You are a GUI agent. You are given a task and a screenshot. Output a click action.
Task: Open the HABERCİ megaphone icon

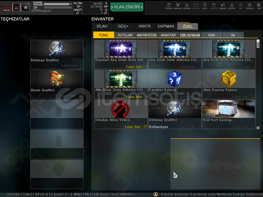(223, 6)
